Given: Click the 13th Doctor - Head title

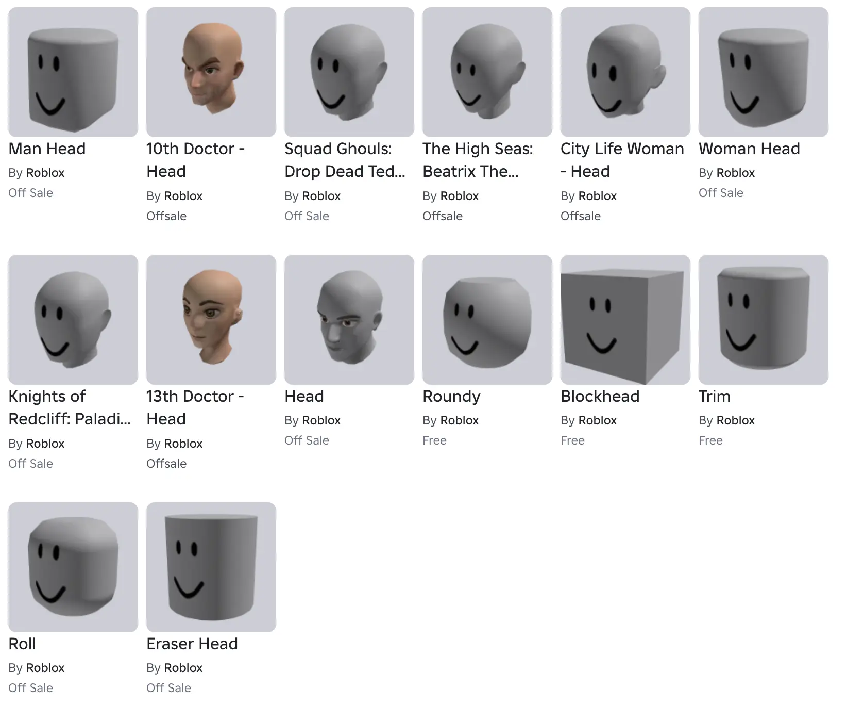Looking at the screenshot, I should [195, 407].
